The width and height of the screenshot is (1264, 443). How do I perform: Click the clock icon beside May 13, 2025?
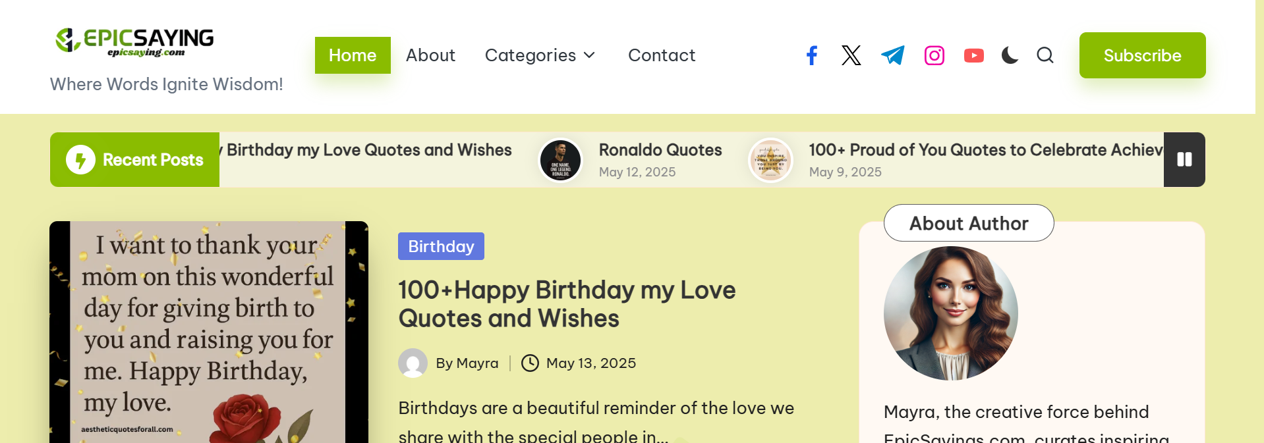click(530, 363)
